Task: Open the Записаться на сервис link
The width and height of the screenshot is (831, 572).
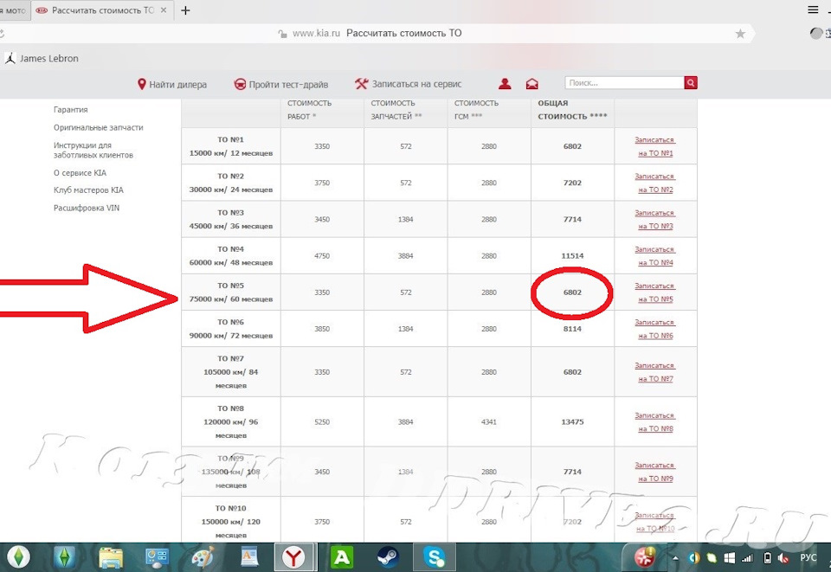Action: pyautogui.click(x=416, y=84)
